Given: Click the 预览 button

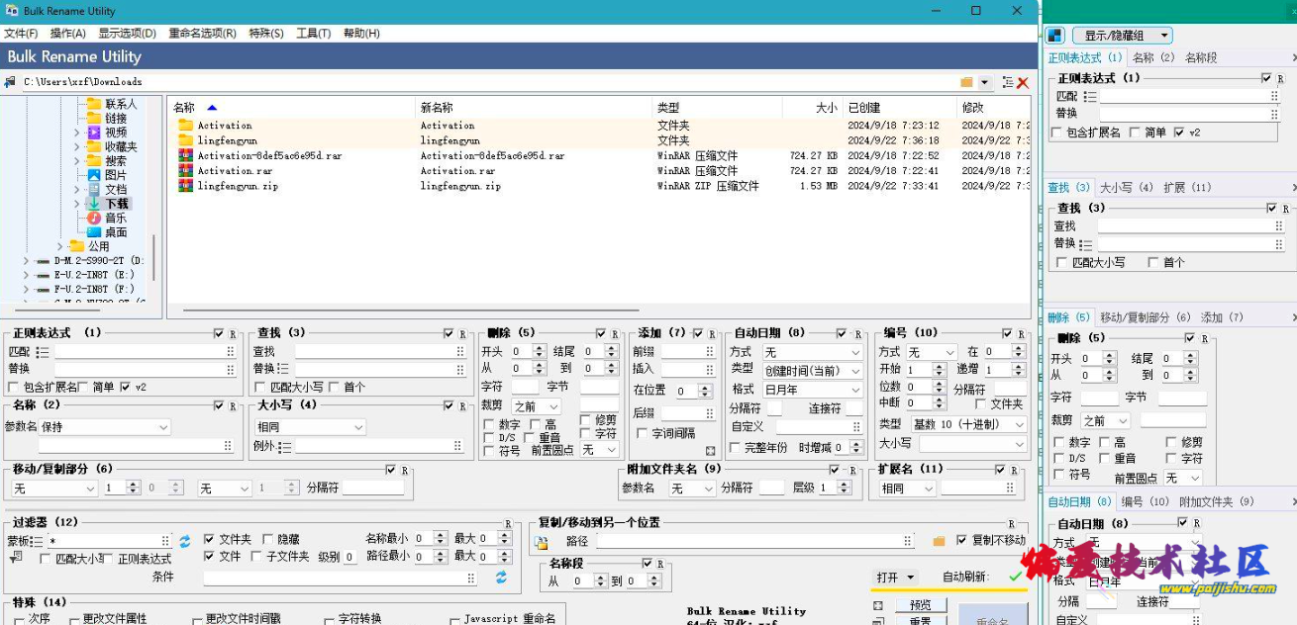Looking at the screenshot, I should tap(920, 604).
